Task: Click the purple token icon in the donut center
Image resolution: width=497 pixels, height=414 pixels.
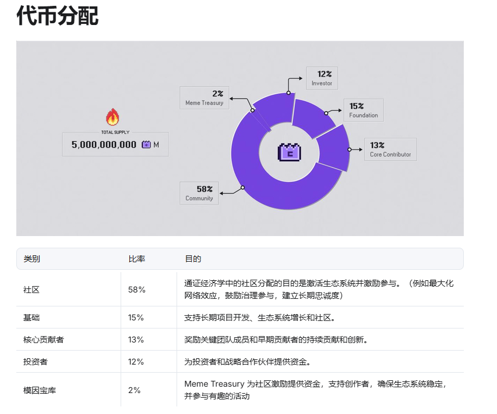Action: pyautogui.click(x=290, y=152)
